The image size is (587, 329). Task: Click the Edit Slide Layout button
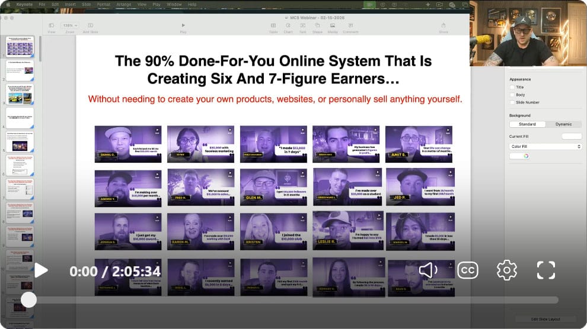(x=545, y=320)
